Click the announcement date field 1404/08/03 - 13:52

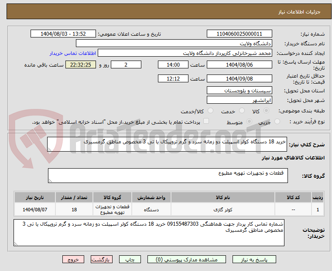[x=63, y=34]
